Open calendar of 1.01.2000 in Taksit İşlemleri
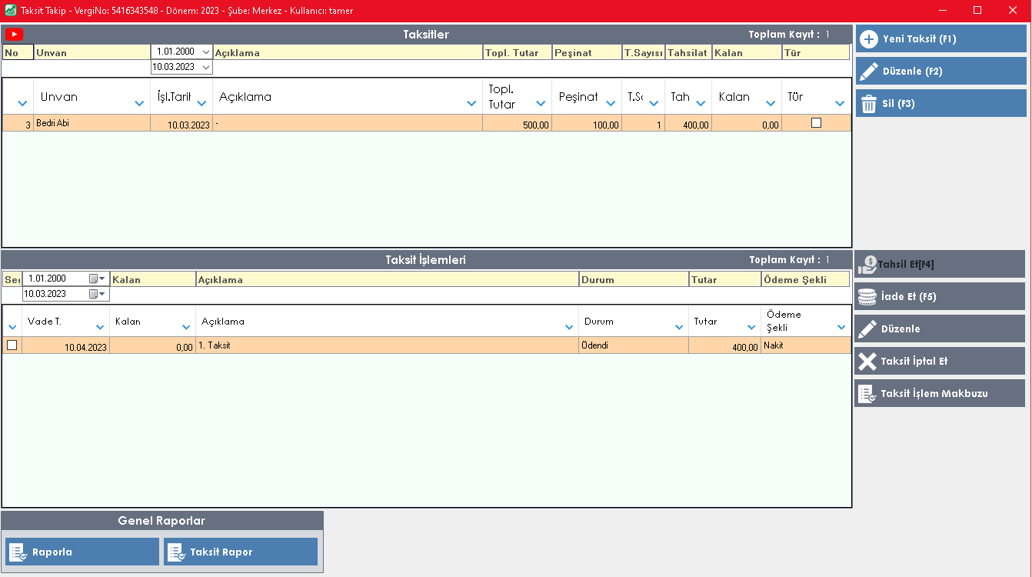1032x577 pixels. click(98, 278)
